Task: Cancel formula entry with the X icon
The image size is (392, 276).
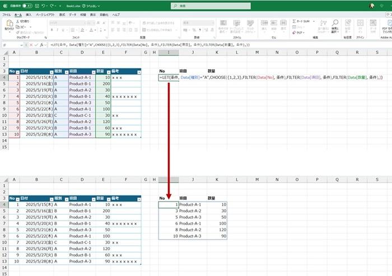Action: [x=30, y=44]
